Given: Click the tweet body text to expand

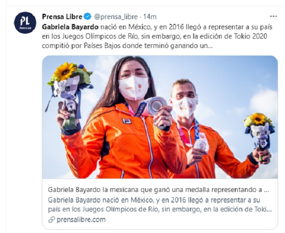Looking at the screenshot, I should click(157, 37).
